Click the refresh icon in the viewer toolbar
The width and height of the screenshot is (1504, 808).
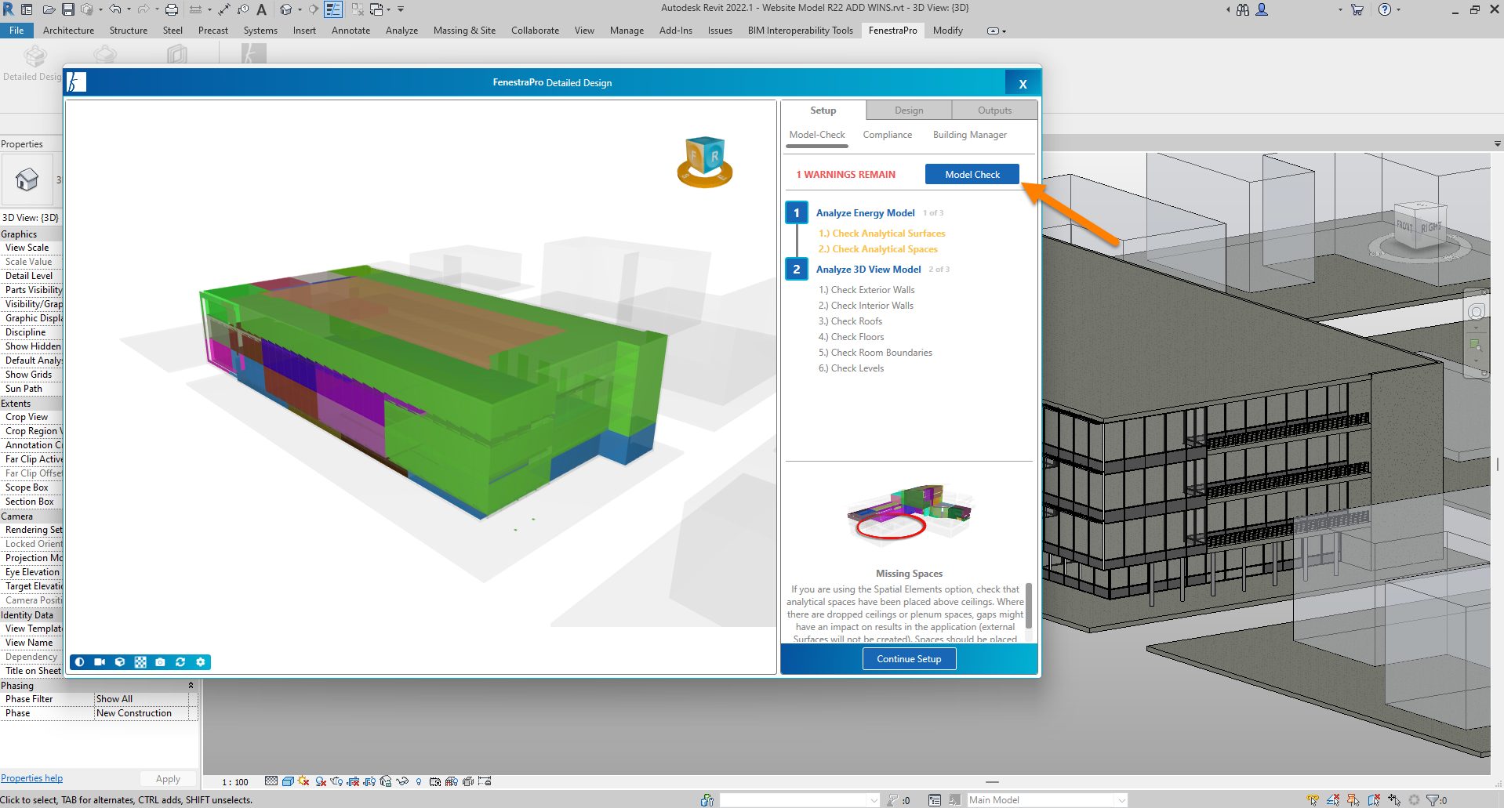(180, 662)
